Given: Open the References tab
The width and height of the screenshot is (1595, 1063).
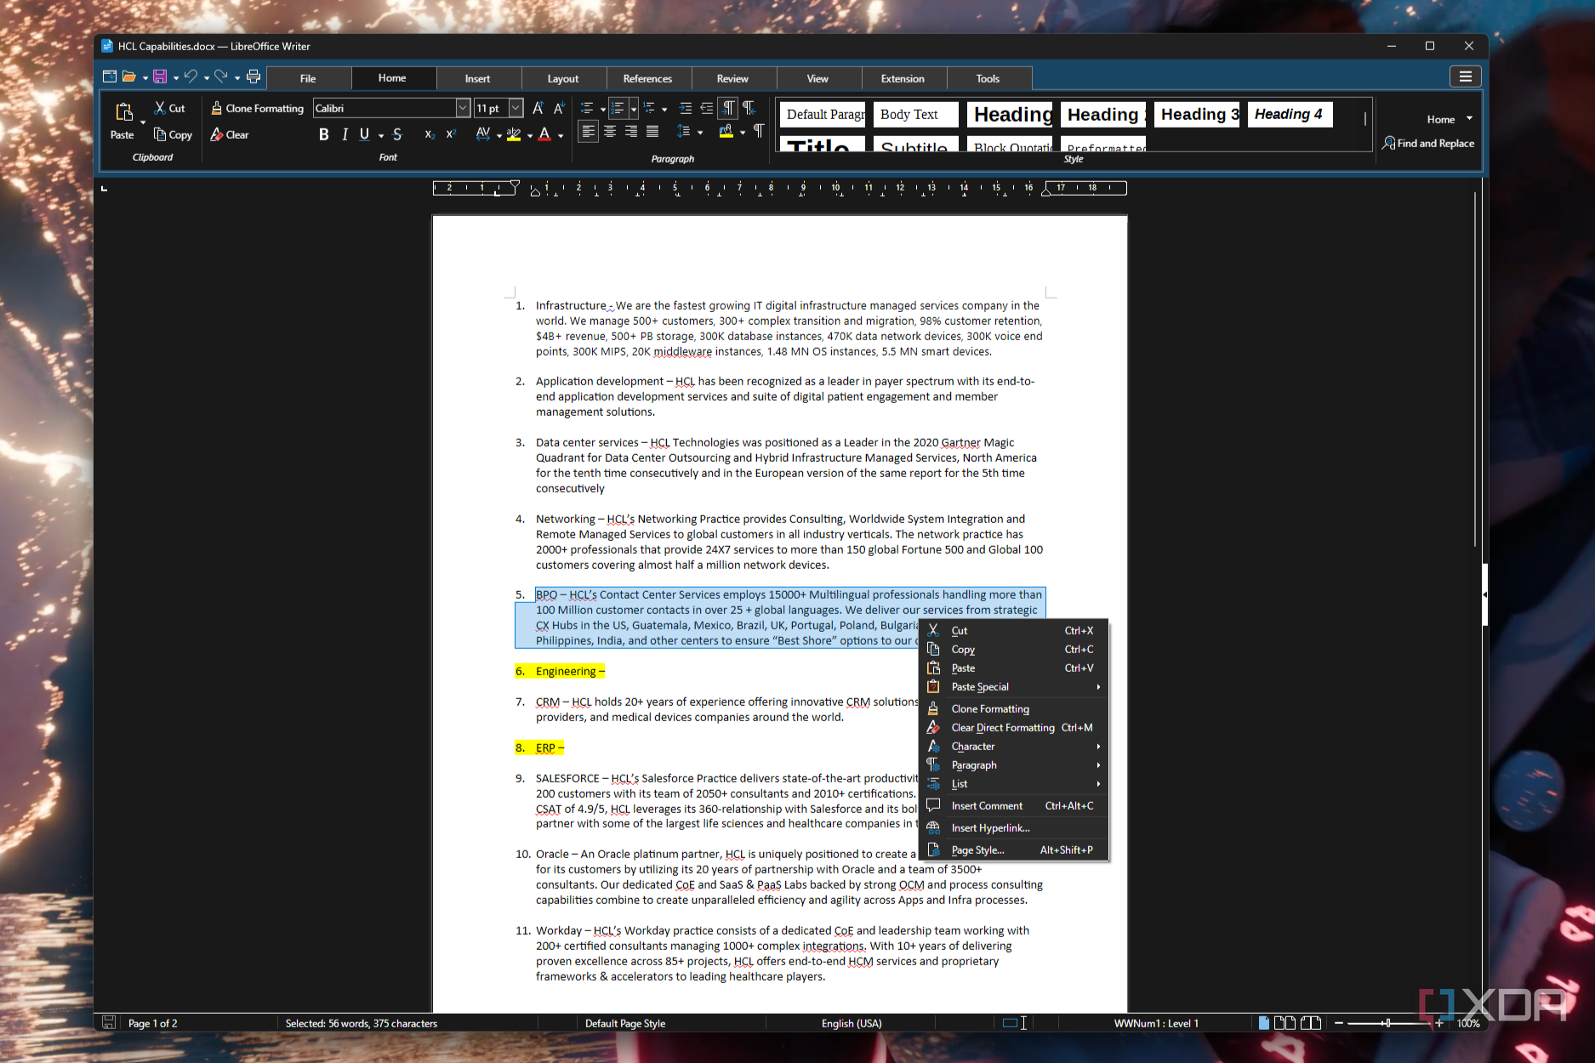Looking at the screenshot, I should coord(647,78).
